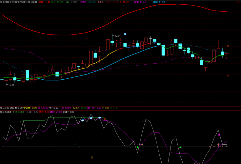Click the 地线 4.00 readout

(44, 112)
